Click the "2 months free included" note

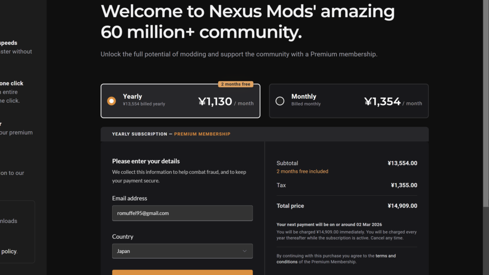(302, 171)
